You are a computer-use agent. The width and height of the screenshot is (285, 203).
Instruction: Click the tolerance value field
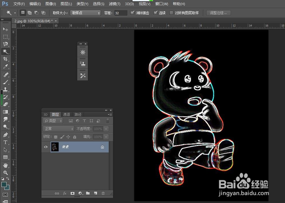coord(121,13)
